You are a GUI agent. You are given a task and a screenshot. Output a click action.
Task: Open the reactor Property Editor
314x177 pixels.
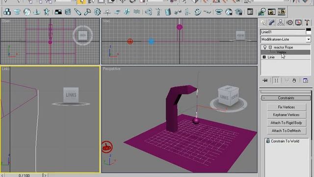pyautogui.click(x=250, y=12)
